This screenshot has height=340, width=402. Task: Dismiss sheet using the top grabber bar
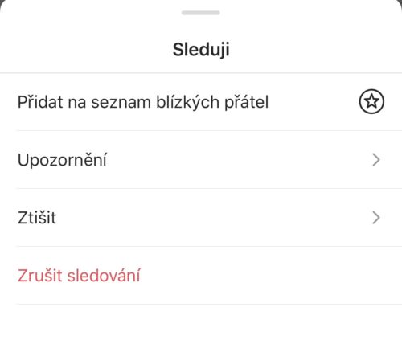[201, 13]
